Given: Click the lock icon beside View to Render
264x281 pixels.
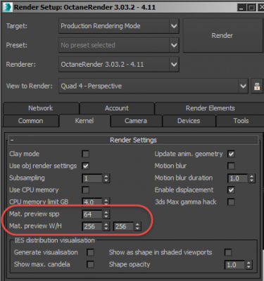Looking at the screenshot, I should point(257,86).
